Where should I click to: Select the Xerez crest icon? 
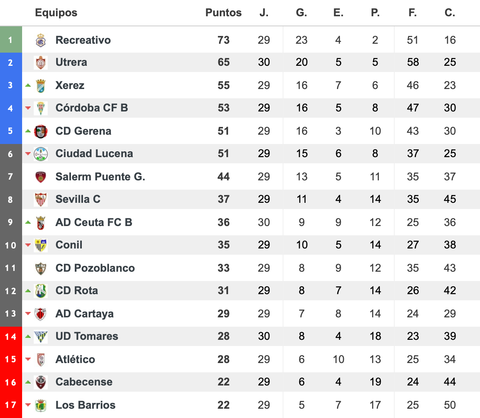(41, 86)
